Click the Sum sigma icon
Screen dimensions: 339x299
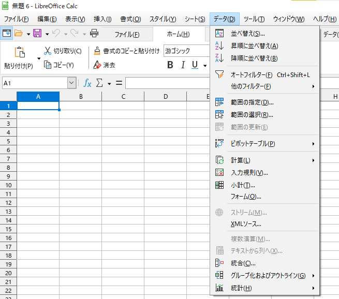pos(99,83)
